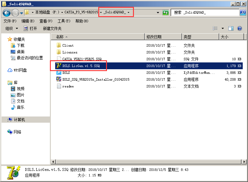
Task: Sort by the 大小 column header
Action: click(231, 37)
